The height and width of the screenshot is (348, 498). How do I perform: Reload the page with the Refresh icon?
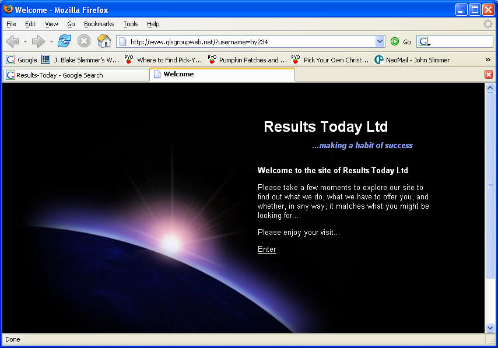point(64,41)
